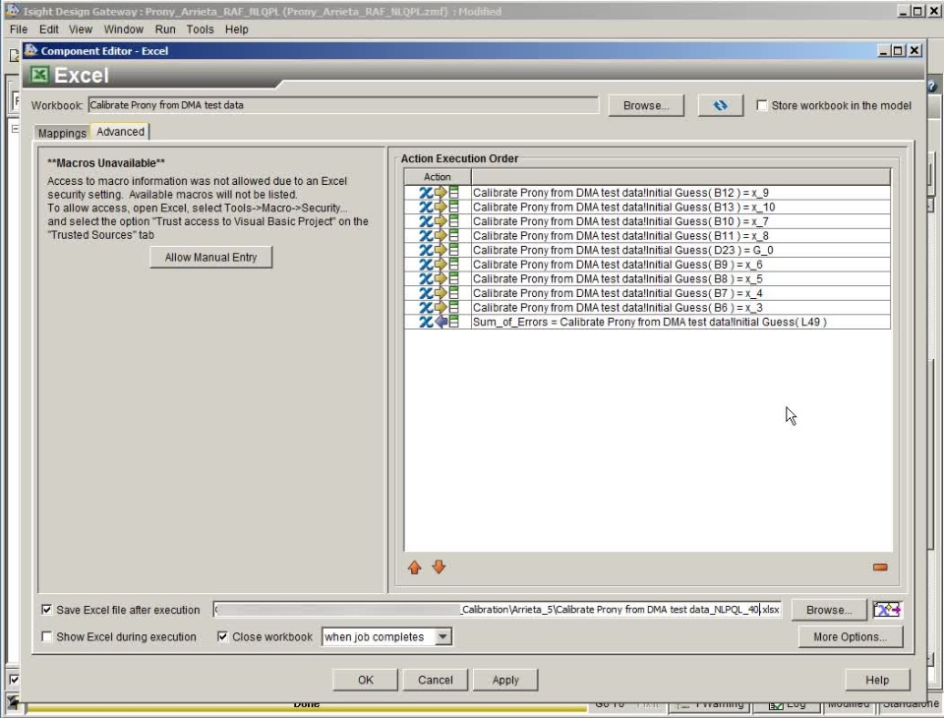Screen dimensions: 944x718
Task: Click Browse next to Workbook field
Action: [x=646, y=105]
